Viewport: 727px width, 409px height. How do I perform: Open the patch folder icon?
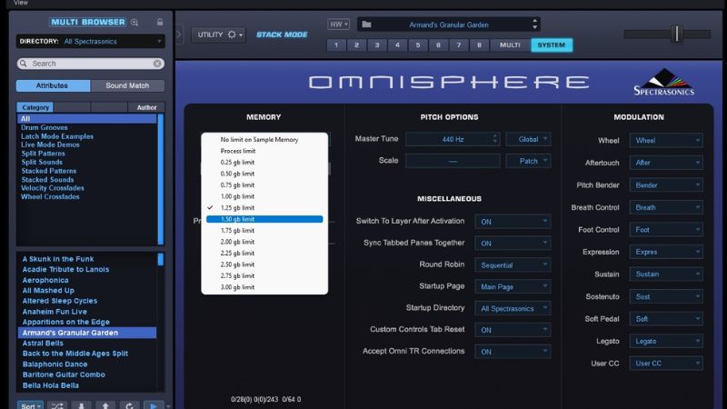(364, 25)
